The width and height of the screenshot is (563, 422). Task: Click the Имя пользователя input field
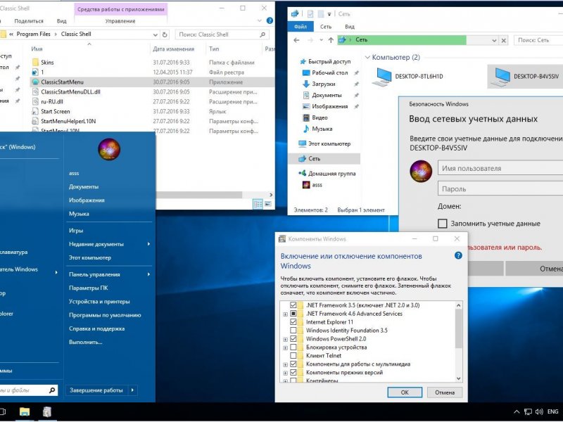500,168
